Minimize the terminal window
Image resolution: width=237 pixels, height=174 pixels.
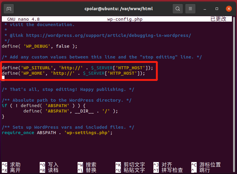click(205, 9)
